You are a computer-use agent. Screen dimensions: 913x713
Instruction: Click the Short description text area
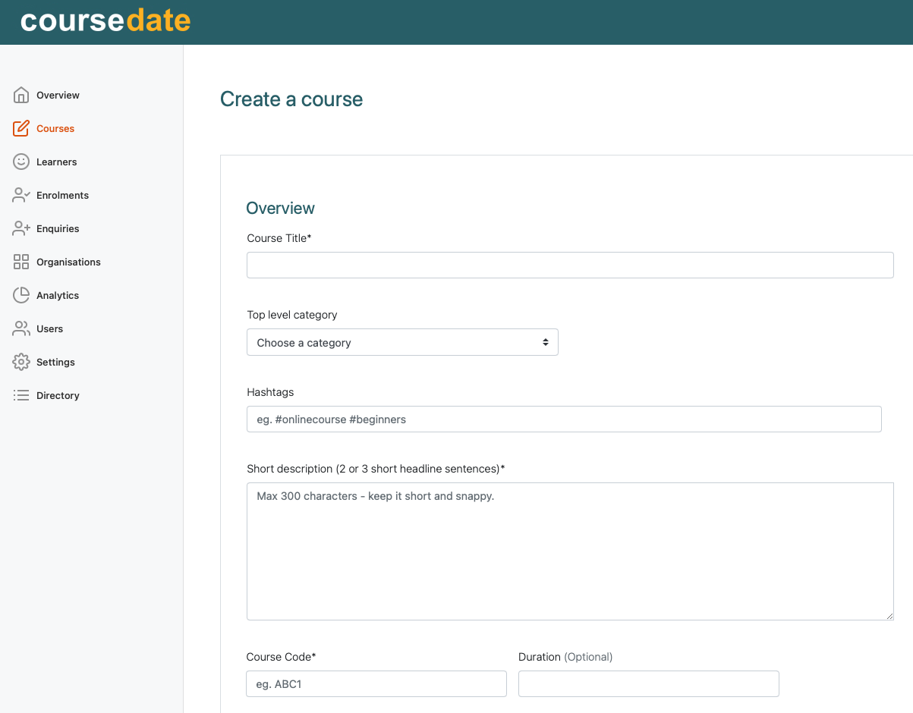[x=569, y=551]
